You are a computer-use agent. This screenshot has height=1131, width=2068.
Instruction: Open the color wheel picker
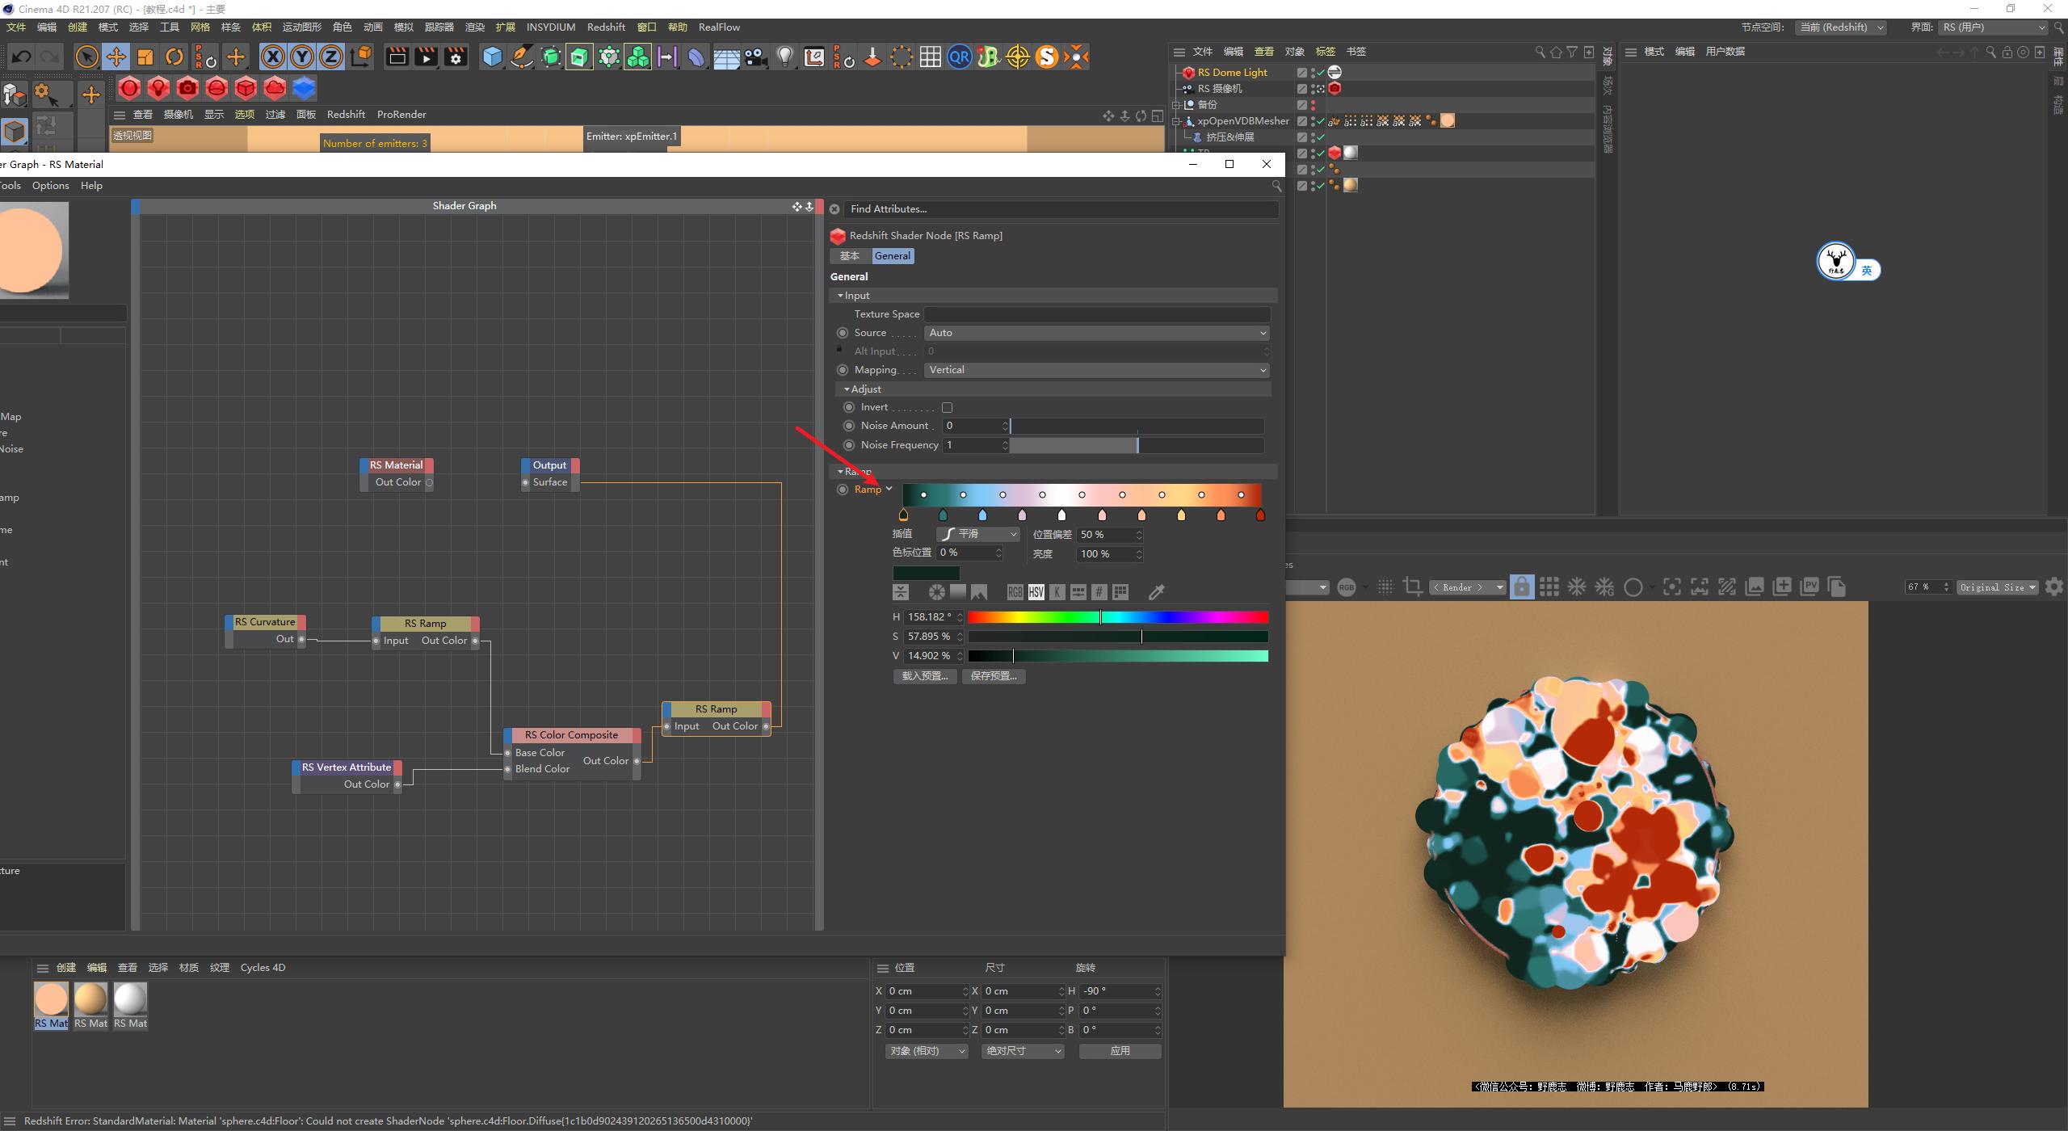click(936, 592)
